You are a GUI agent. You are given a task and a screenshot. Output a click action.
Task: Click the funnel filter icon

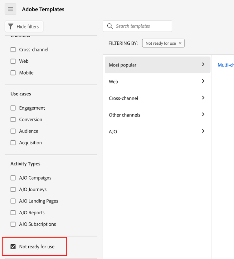pyautogui.click(x=11, y=27)
